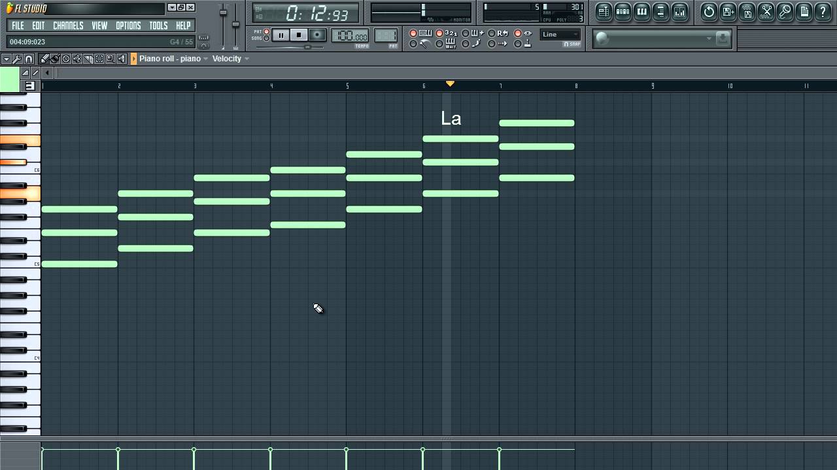Click the Stop playback button
The width and height of the screenshot is (837, 470).
[299, 35]
